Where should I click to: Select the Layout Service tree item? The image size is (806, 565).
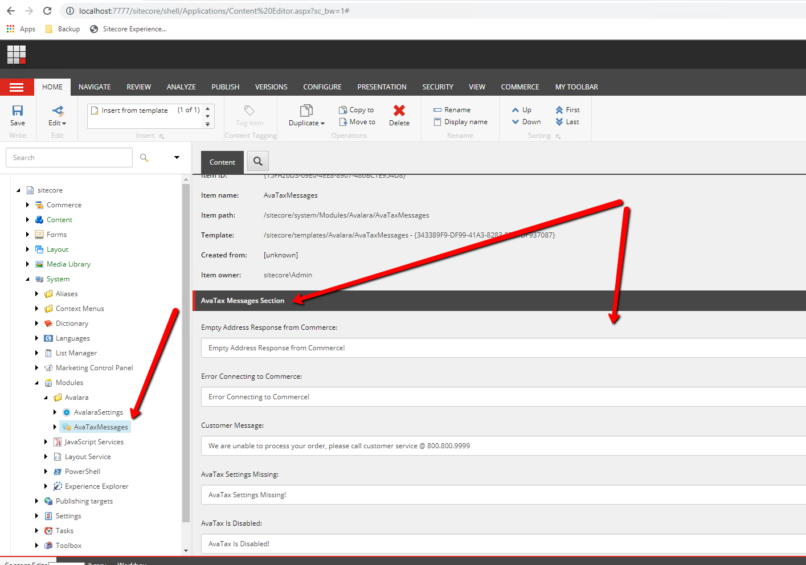coord(88,457)
